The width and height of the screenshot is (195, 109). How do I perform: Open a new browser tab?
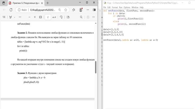pyautogui.click(x=48, y=3)
